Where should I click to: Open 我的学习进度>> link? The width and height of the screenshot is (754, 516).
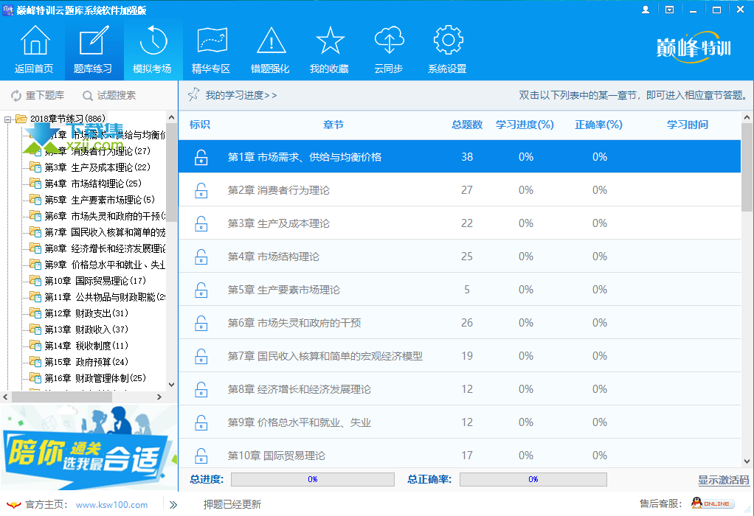241,95
